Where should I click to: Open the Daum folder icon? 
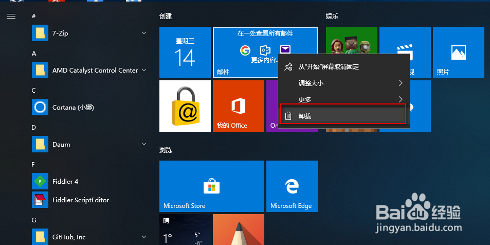point(40,144)
